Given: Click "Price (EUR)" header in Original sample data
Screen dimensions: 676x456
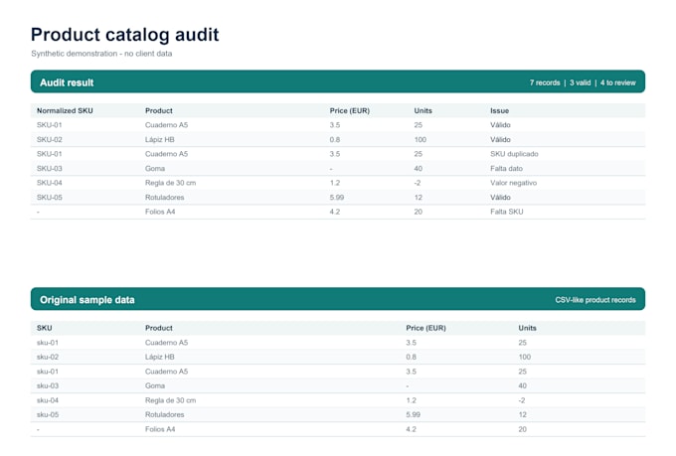Looking at the screenshot, I should coord(425,328).
